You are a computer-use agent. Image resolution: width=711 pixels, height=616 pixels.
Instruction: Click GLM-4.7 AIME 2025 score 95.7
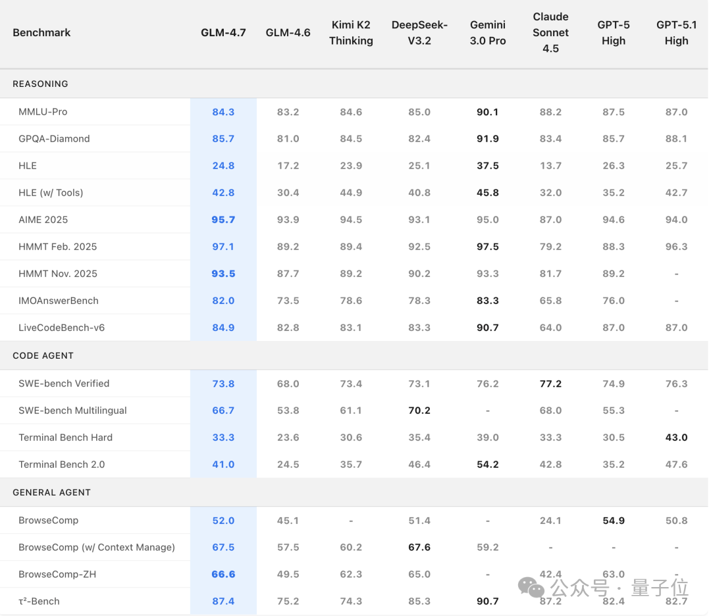(224, 220)
